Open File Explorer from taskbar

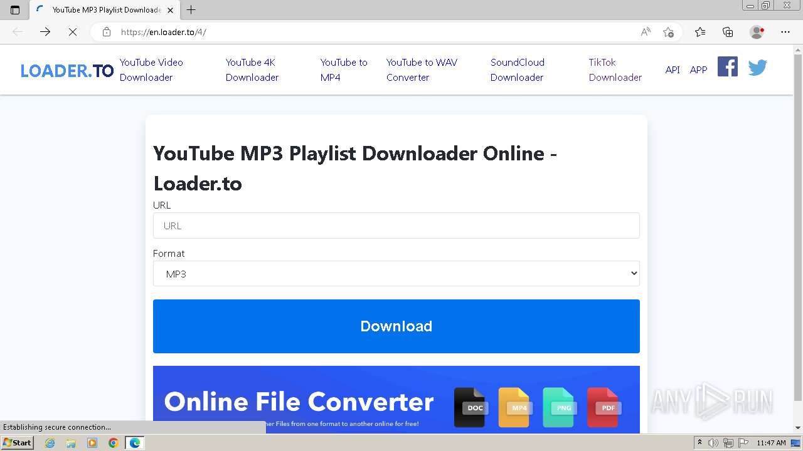[71, 443]
